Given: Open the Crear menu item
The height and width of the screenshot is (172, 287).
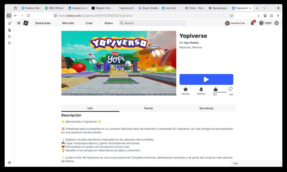Looking at the screenshot, I should coord(89,23).
